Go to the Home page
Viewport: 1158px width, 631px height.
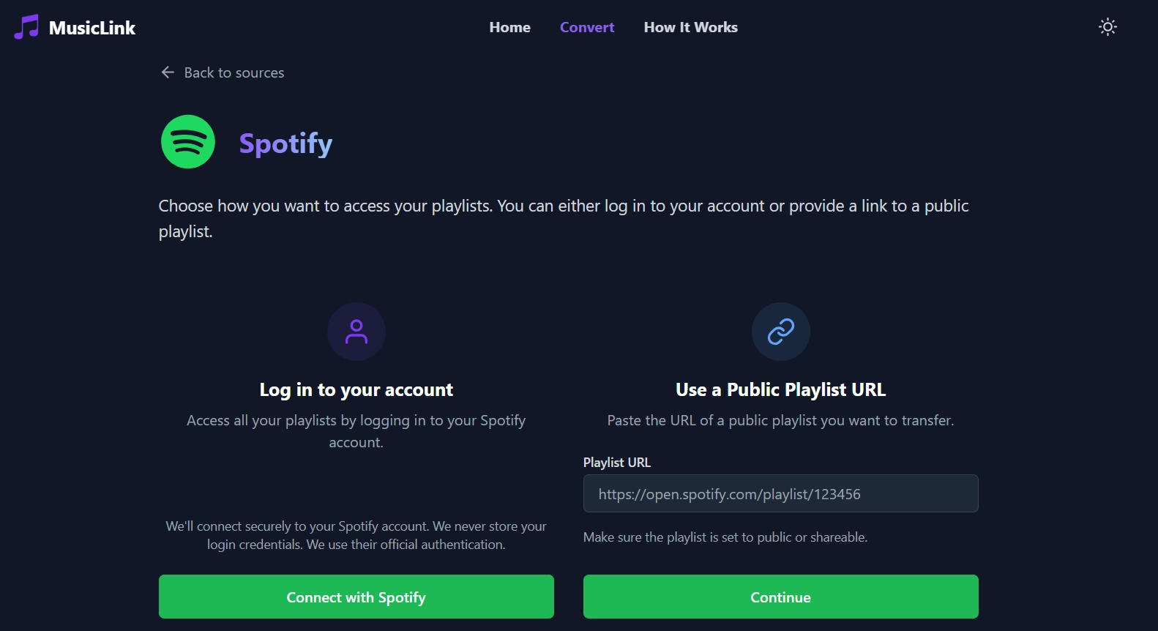[x=509, y=27]
